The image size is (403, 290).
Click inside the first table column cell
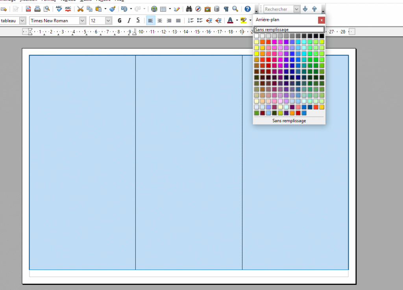83,162
